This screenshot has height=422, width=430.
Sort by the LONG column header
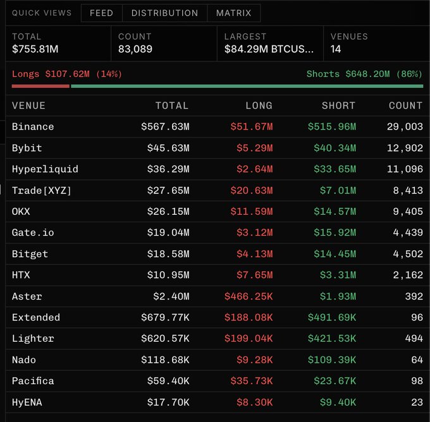(x=259, y=105)
